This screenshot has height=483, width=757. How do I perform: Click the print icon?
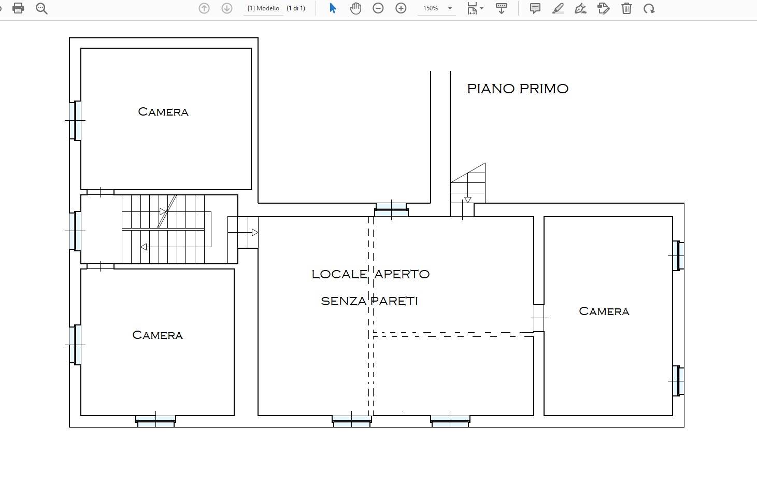tap(18, 8)
